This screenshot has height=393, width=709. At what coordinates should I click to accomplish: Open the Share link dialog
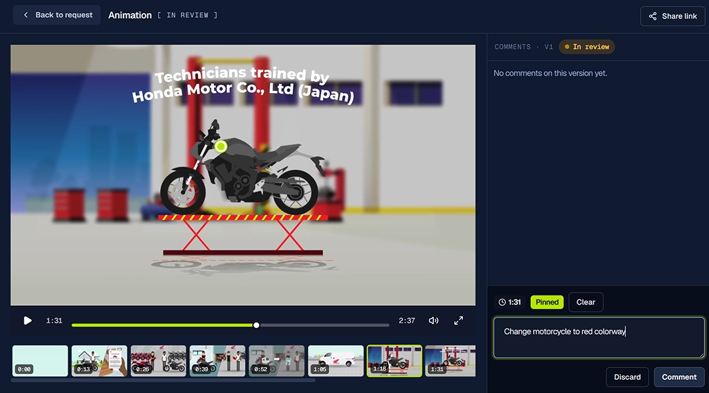coord(672,16)
